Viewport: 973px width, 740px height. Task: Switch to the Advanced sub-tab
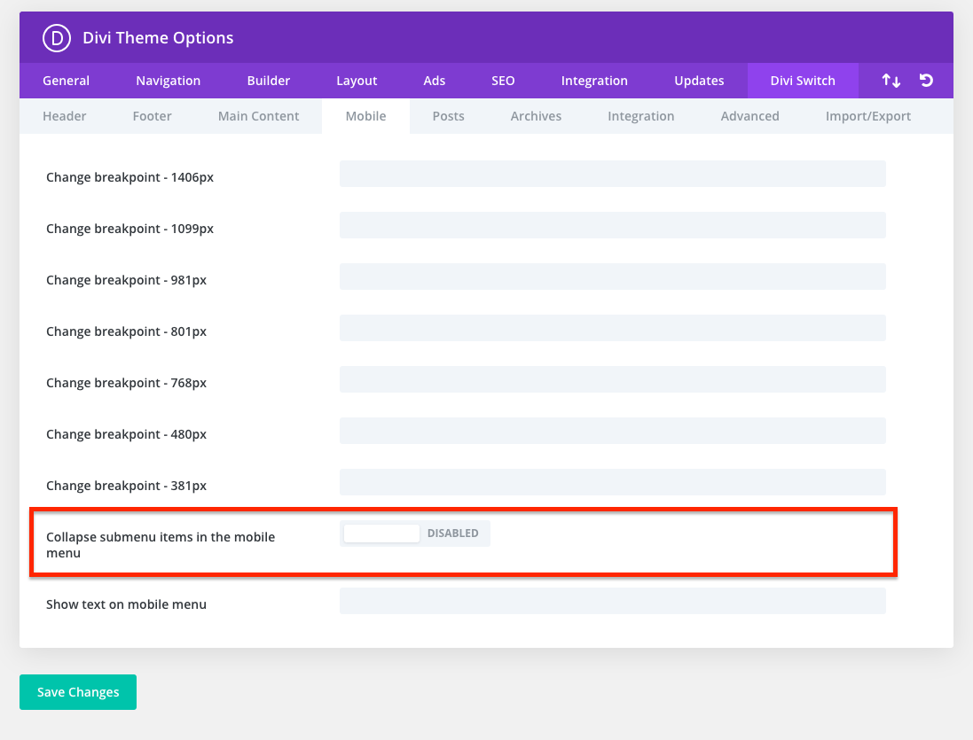point(749,116)
